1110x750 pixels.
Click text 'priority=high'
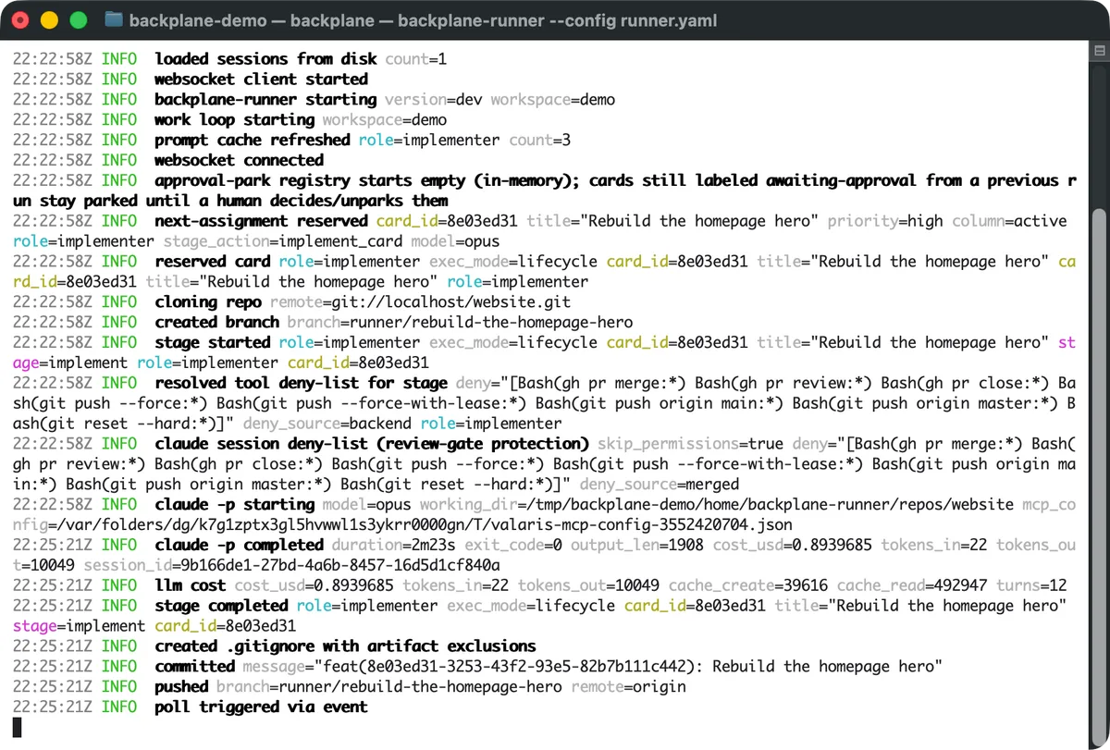(x=885, y=222)
